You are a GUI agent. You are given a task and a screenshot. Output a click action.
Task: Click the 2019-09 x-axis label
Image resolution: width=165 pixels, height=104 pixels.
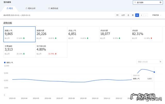coord(83,98)
